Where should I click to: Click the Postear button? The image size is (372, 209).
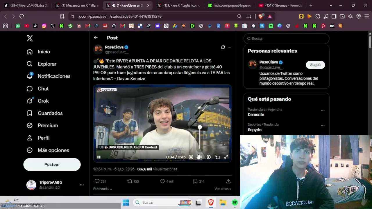[x=52, y=165]
